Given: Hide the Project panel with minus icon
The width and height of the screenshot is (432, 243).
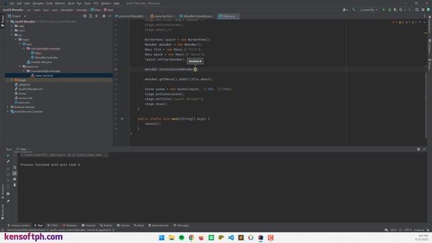Looking at the screenshot, I should (109, 16).
